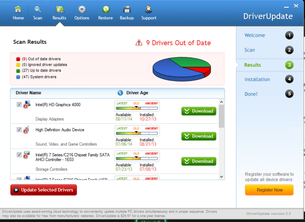Switch to the Scan tab label

point(38,18)
